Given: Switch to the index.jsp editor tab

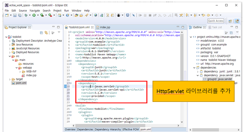Looking at the screenshot, I should click(103, 27).
